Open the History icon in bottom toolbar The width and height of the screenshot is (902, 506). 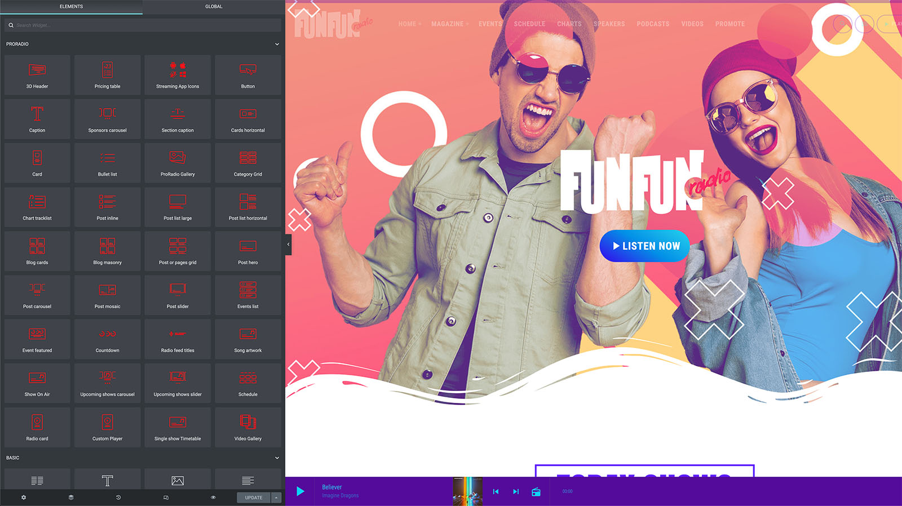coord(118,498)
